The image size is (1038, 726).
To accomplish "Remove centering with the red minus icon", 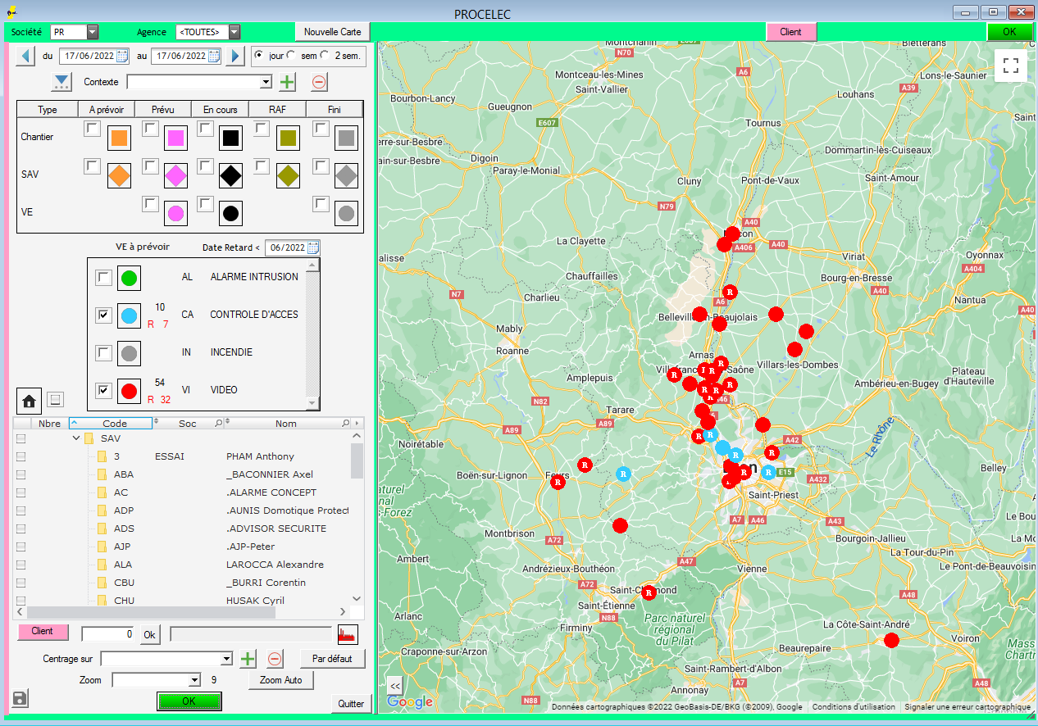I will click(275, 659).
